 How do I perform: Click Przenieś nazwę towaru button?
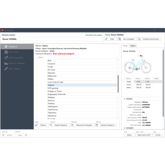tap(149, 39)
